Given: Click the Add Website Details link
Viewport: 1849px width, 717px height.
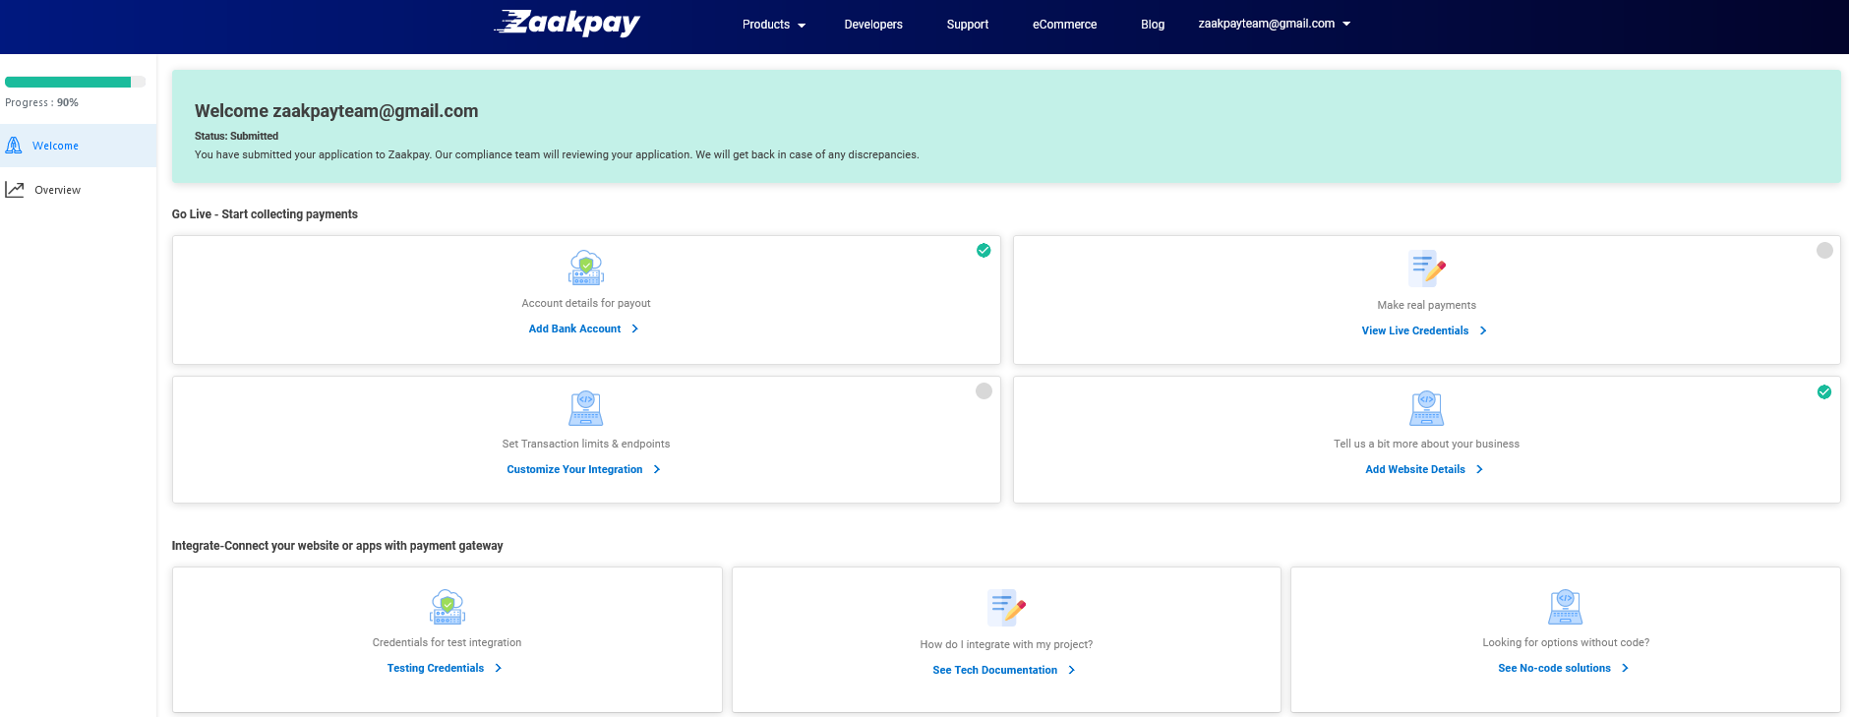Looking at the screenshot, I should [1415, 469].
